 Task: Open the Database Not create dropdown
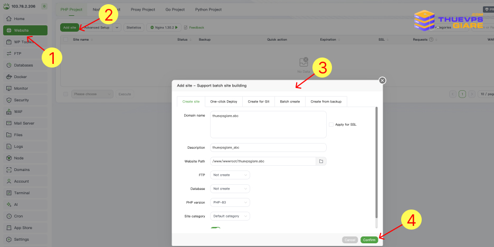click(x=230, y=189)
